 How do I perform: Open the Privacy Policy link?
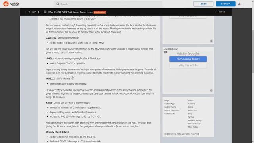point(194,124)
